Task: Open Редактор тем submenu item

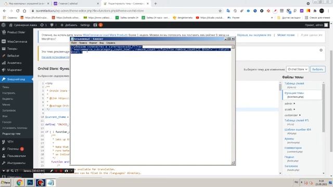Action: pos(11,134)
